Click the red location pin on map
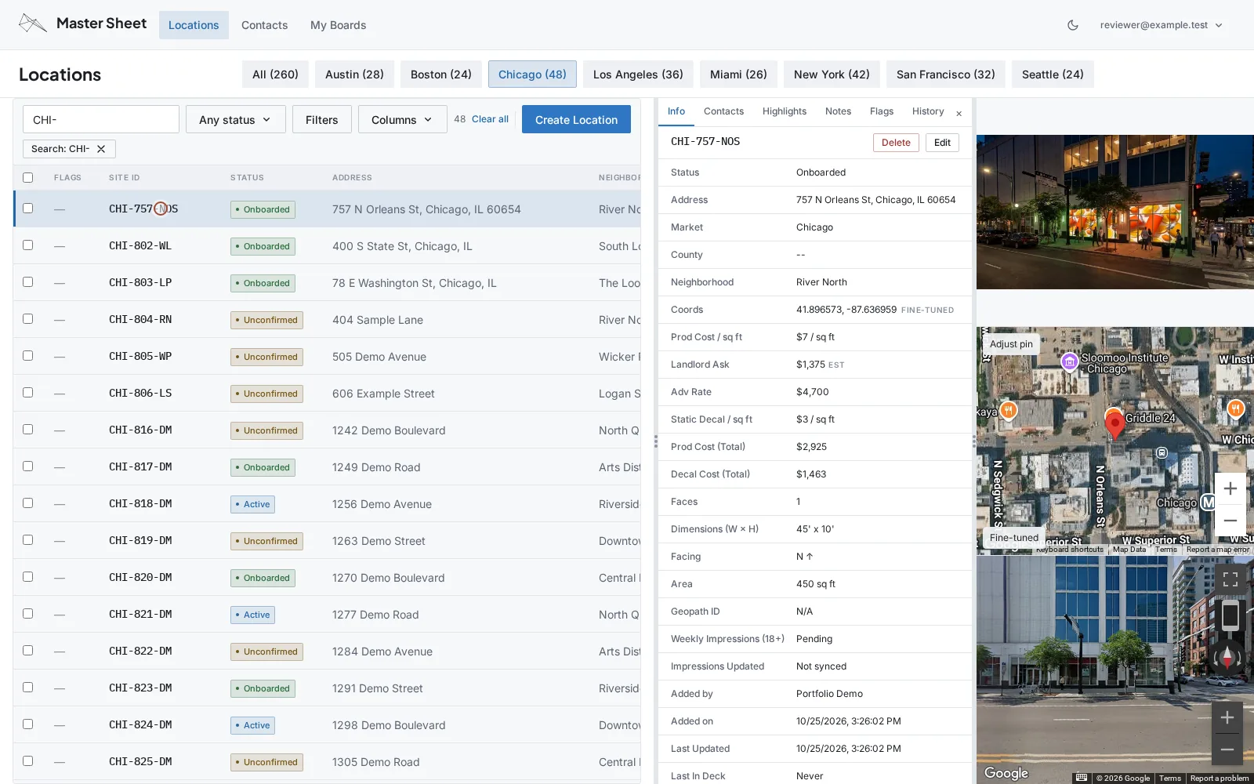1254x784 pixels. tap(1114, 424)
